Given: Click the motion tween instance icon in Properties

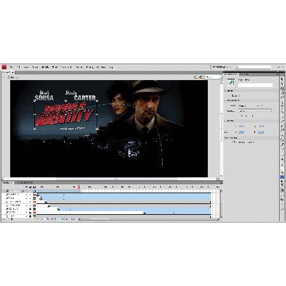Looking at the screenshot, I should point(231,82).
